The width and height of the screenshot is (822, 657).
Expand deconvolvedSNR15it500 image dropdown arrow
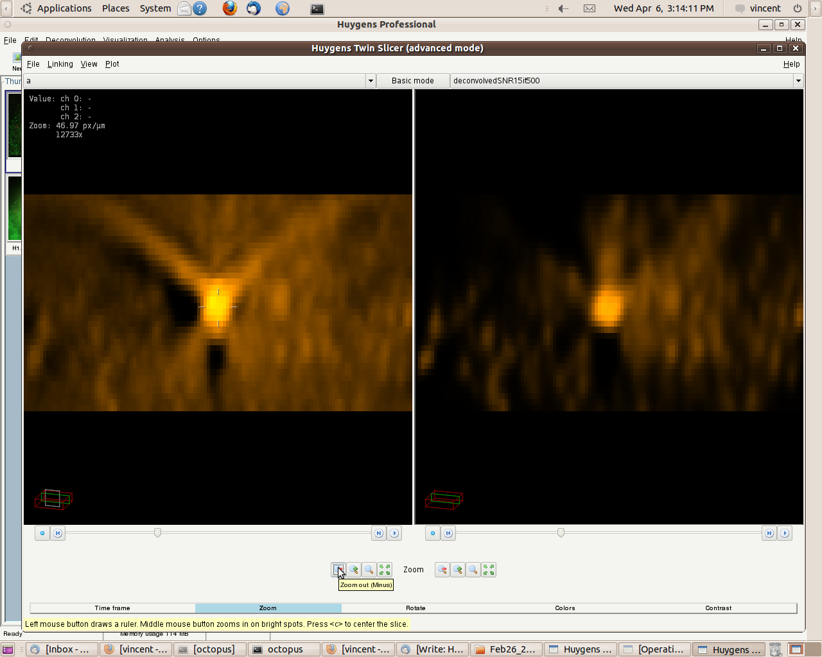click(798, 81)
